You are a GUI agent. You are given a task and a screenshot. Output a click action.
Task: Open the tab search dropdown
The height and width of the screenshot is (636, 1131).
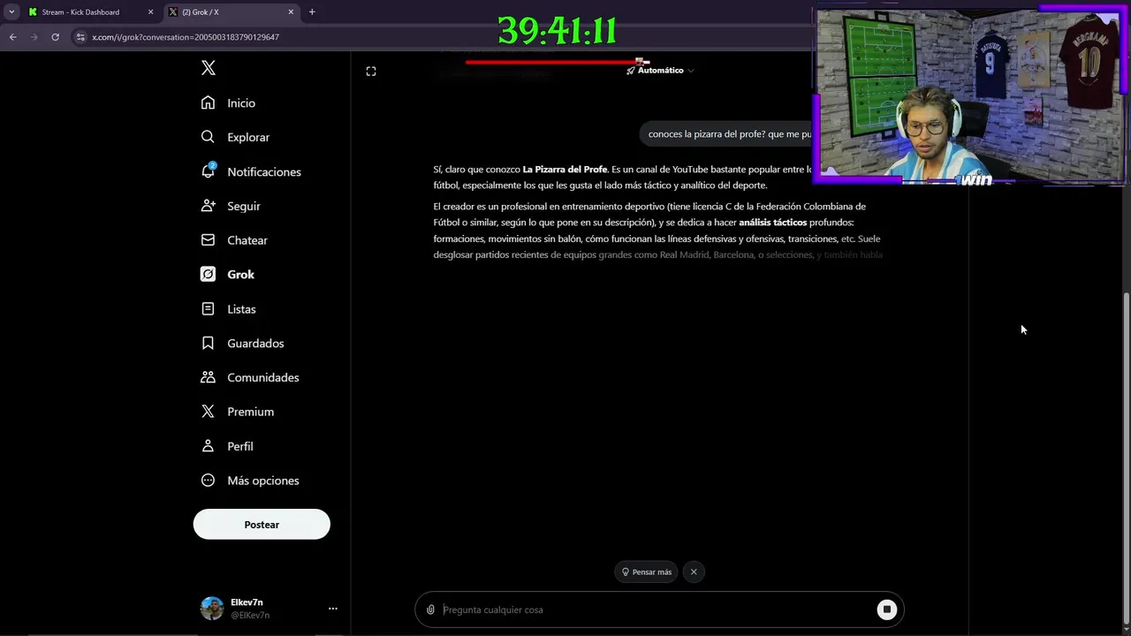click(x=11, y=12)
